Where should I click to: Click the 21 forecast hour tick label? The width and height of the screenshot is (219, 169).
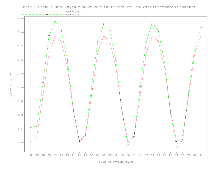click(x=73, y=155)
